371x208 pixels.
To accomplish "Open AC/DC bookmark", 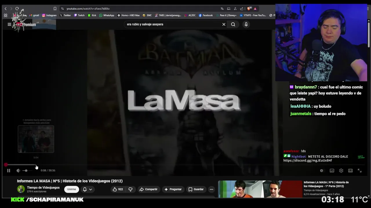I will point(190,15).
